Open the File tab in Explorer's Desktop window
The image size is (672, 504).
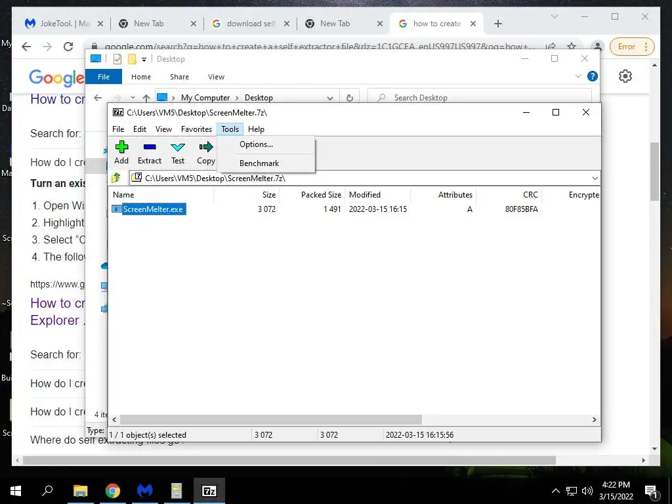(x=104, y=77)
